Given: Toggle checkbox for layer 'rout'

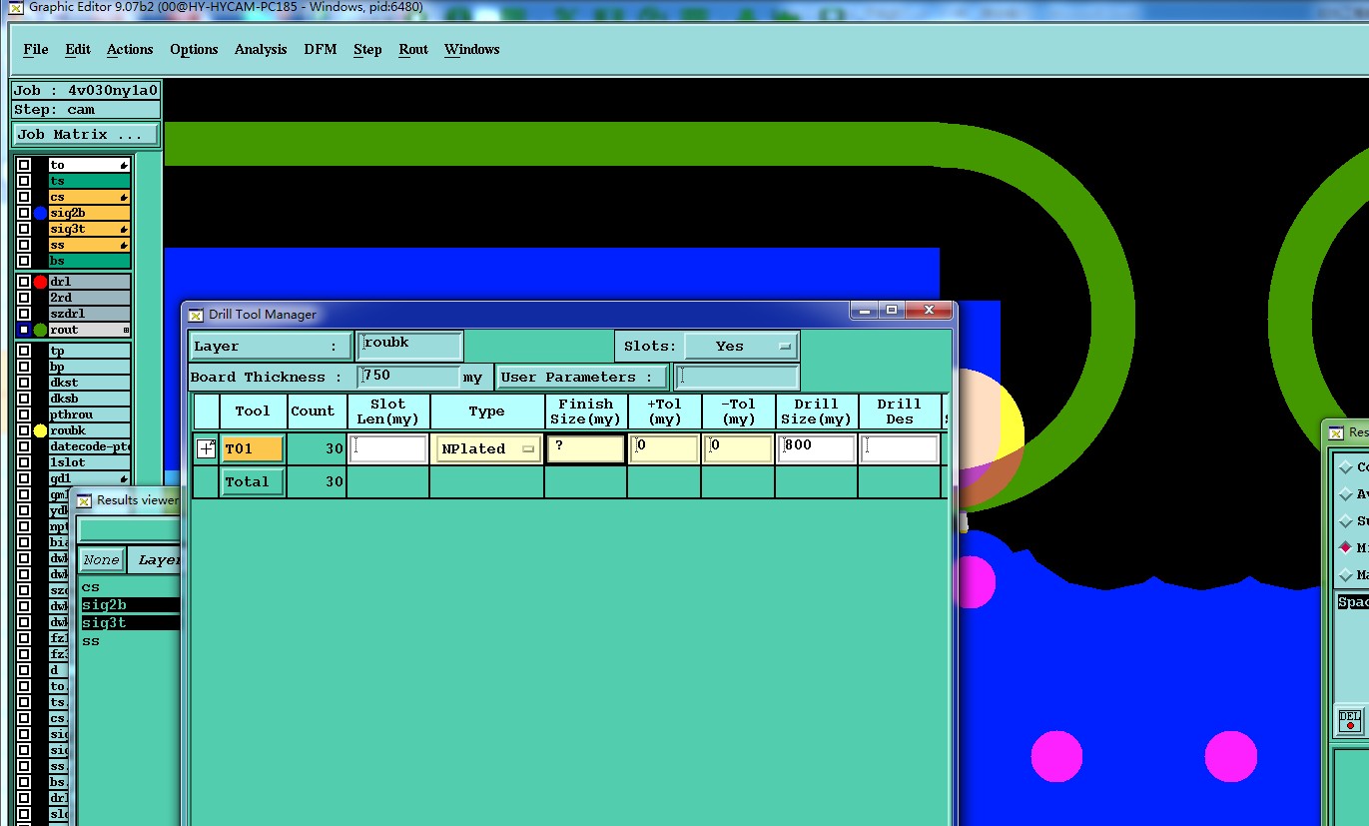Looking at the screenshot, I should [24, 330].
